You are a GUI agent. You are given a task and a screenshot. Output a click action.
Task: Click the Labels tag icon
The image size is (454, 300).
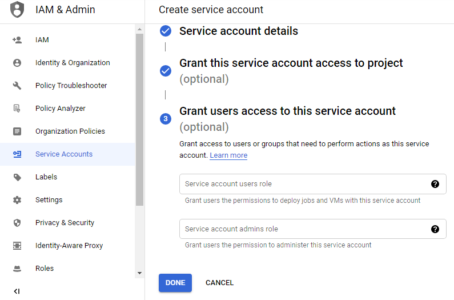pos(17,177)
